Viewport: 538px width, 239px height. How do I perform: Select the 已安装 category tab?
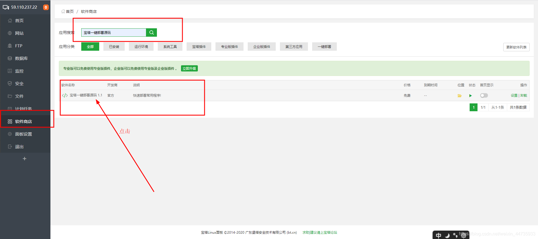click(x=114, y=47)
